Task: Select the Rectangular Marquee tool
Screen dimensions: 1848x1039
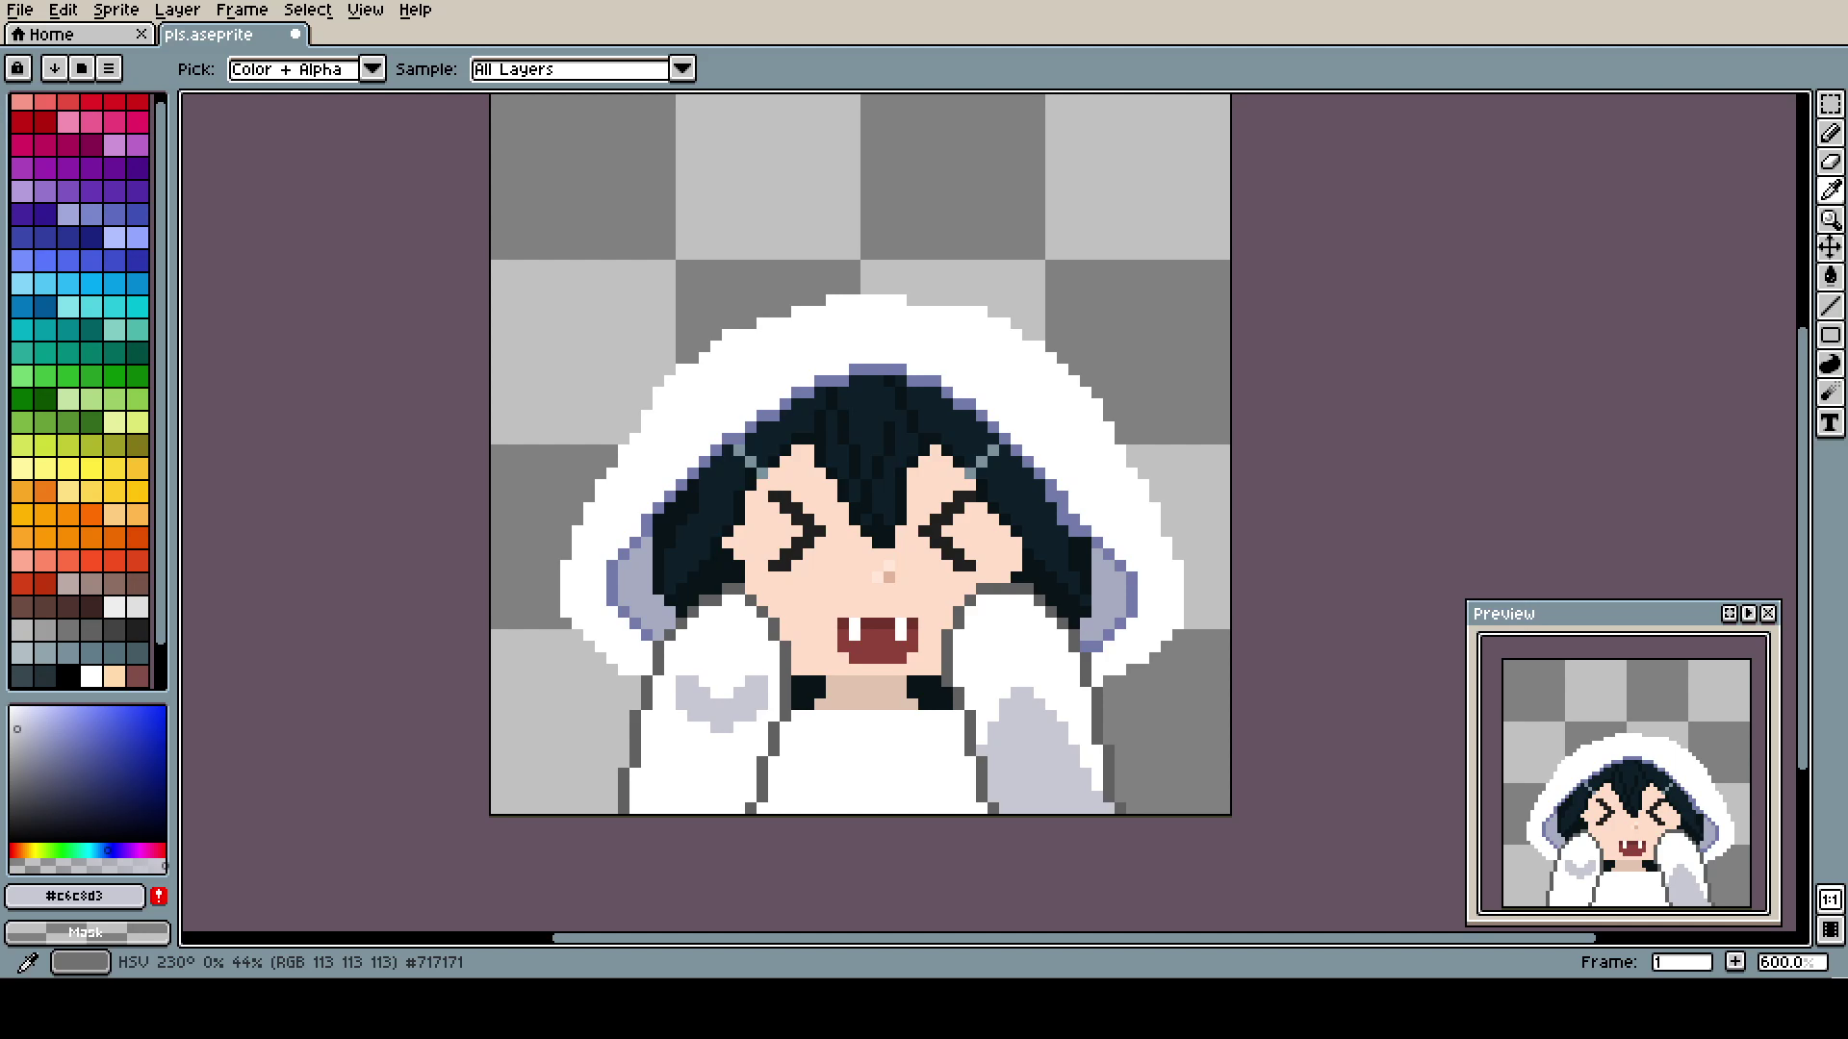Action: click(1830, 104)
